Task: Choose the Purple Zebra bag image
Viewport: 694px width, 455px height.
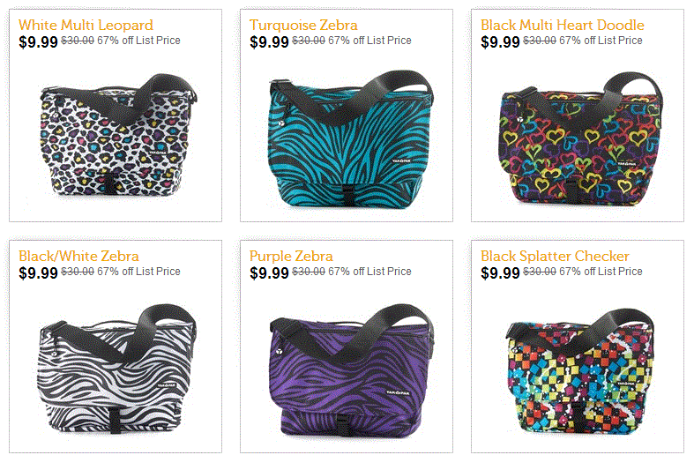Action: coord(351,371)
